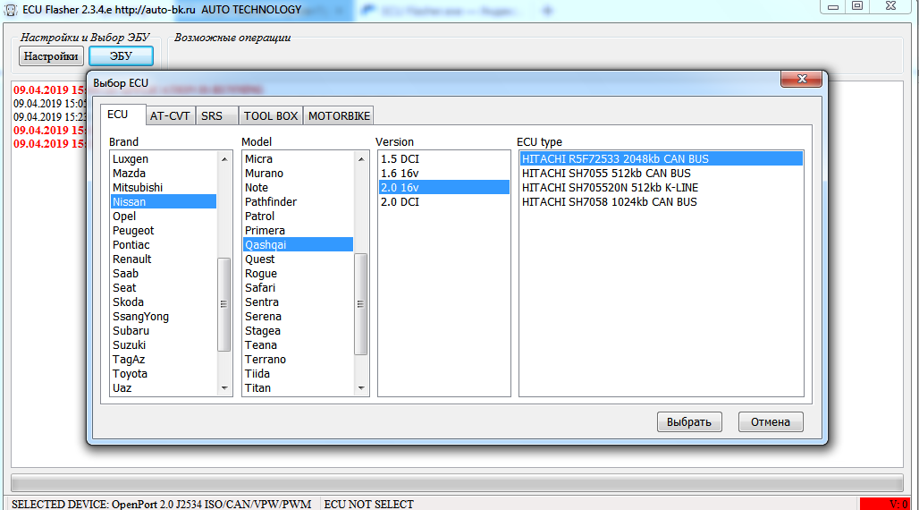Select 2.0 DCI version
The image size is (919, 510).
pos(443,202)
